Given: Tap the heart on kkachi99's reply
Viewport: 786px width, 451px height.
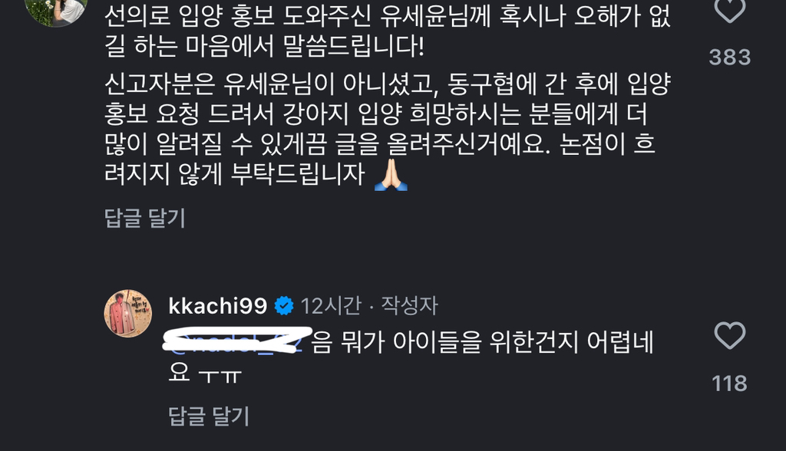Looking at the screenshot, I should pos(730,335).
